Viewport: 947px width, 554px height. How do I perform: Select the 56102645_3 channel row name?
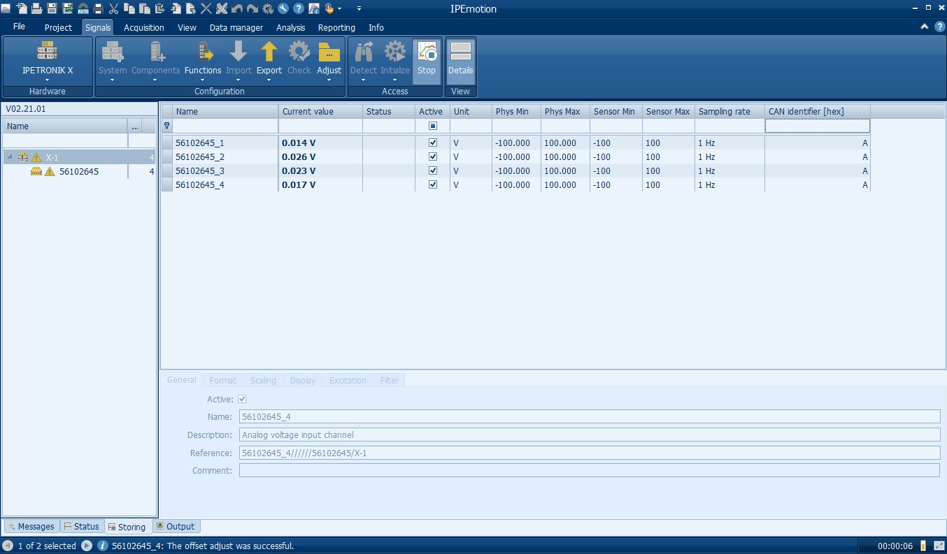tap(200, 170)
